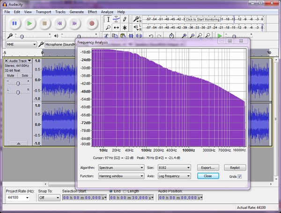Open the File menu
This screenshot has width=281, height=213.
coord(7,12)
